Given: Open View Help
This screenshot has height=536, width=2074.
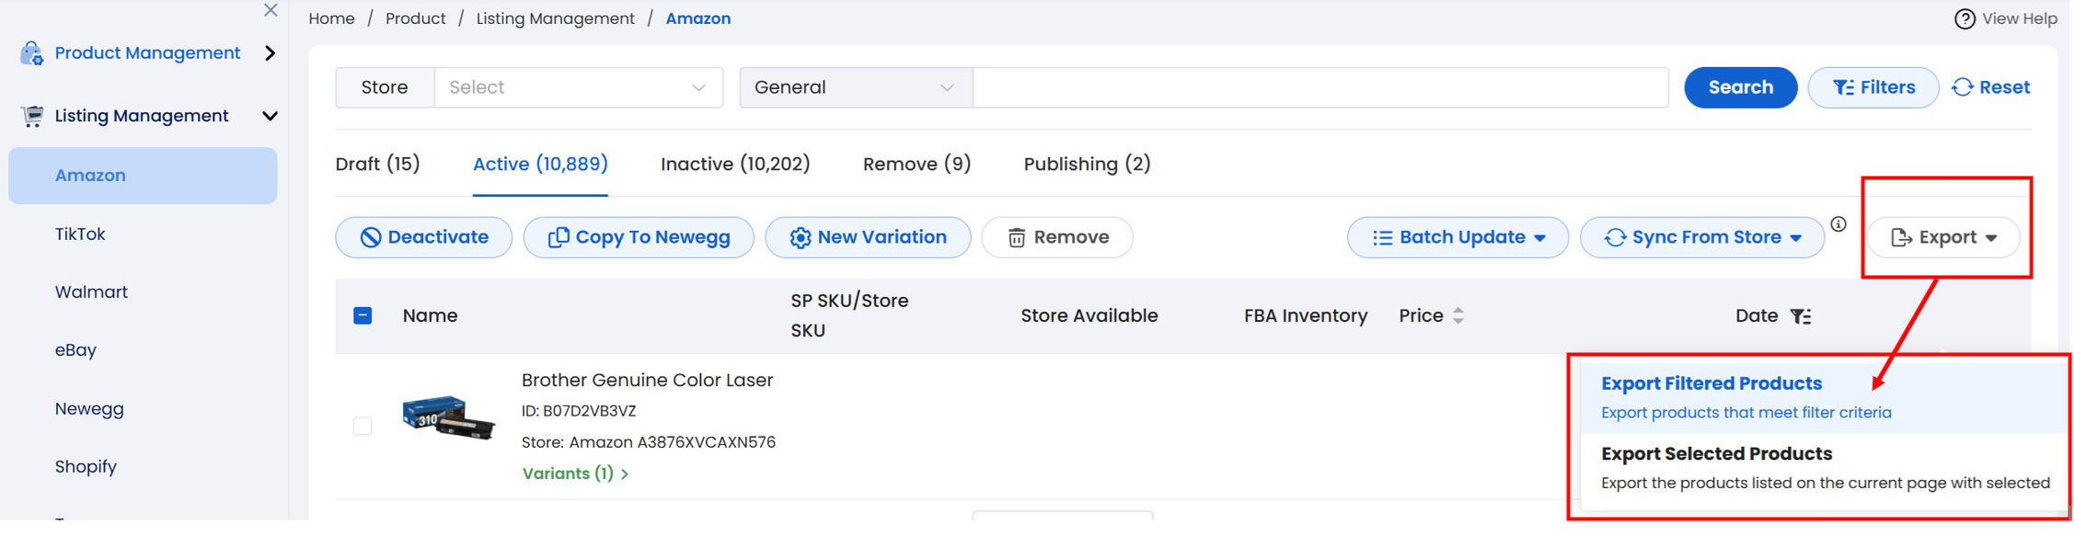Looking at the screenshot, I should [2006, 18].
